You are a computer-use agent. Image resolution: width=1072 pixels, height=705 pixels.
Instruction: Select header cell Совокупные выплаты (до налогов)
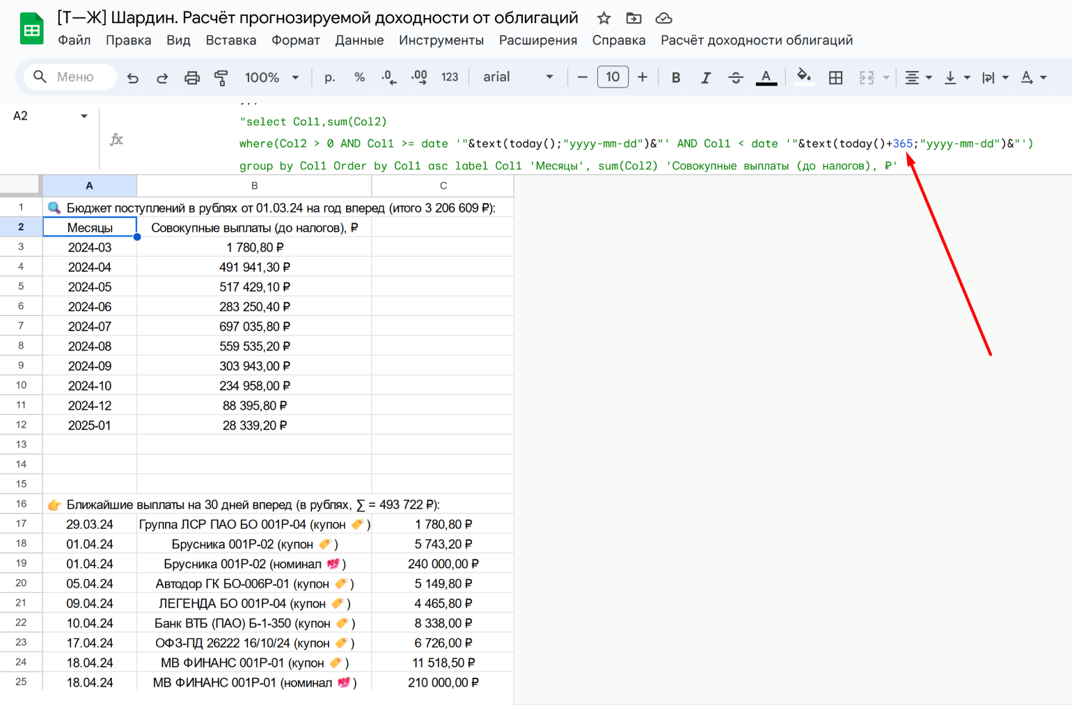pos(254,228)
